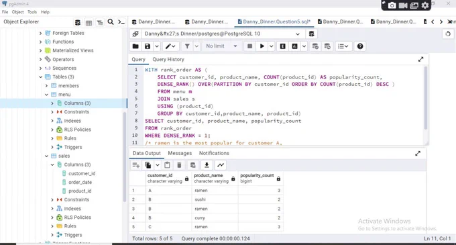This screenshot has height=245, width=456.
Task: Expand the Foreign Tables tree node
Action: 40,33
